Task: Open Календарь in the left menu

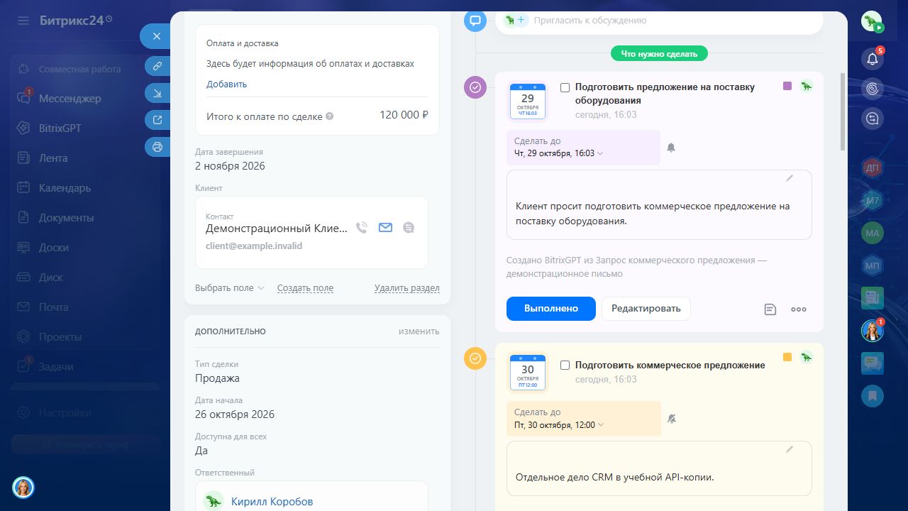Action: [x=65, y=188]
